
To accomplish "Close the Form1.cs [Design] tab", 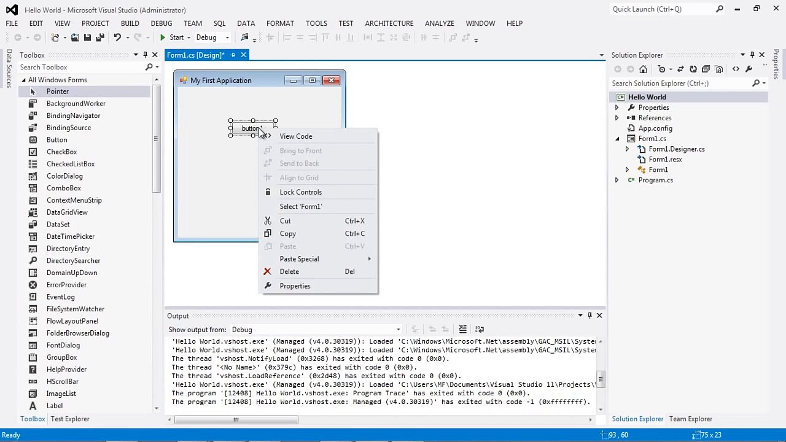I will coord(243,55).
